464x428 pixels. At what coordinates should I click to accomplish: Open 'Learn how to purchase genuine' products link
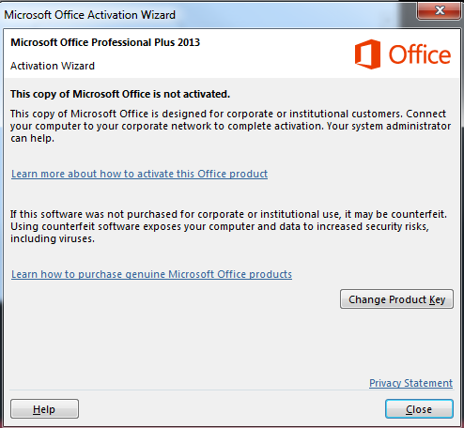(151, 274)
